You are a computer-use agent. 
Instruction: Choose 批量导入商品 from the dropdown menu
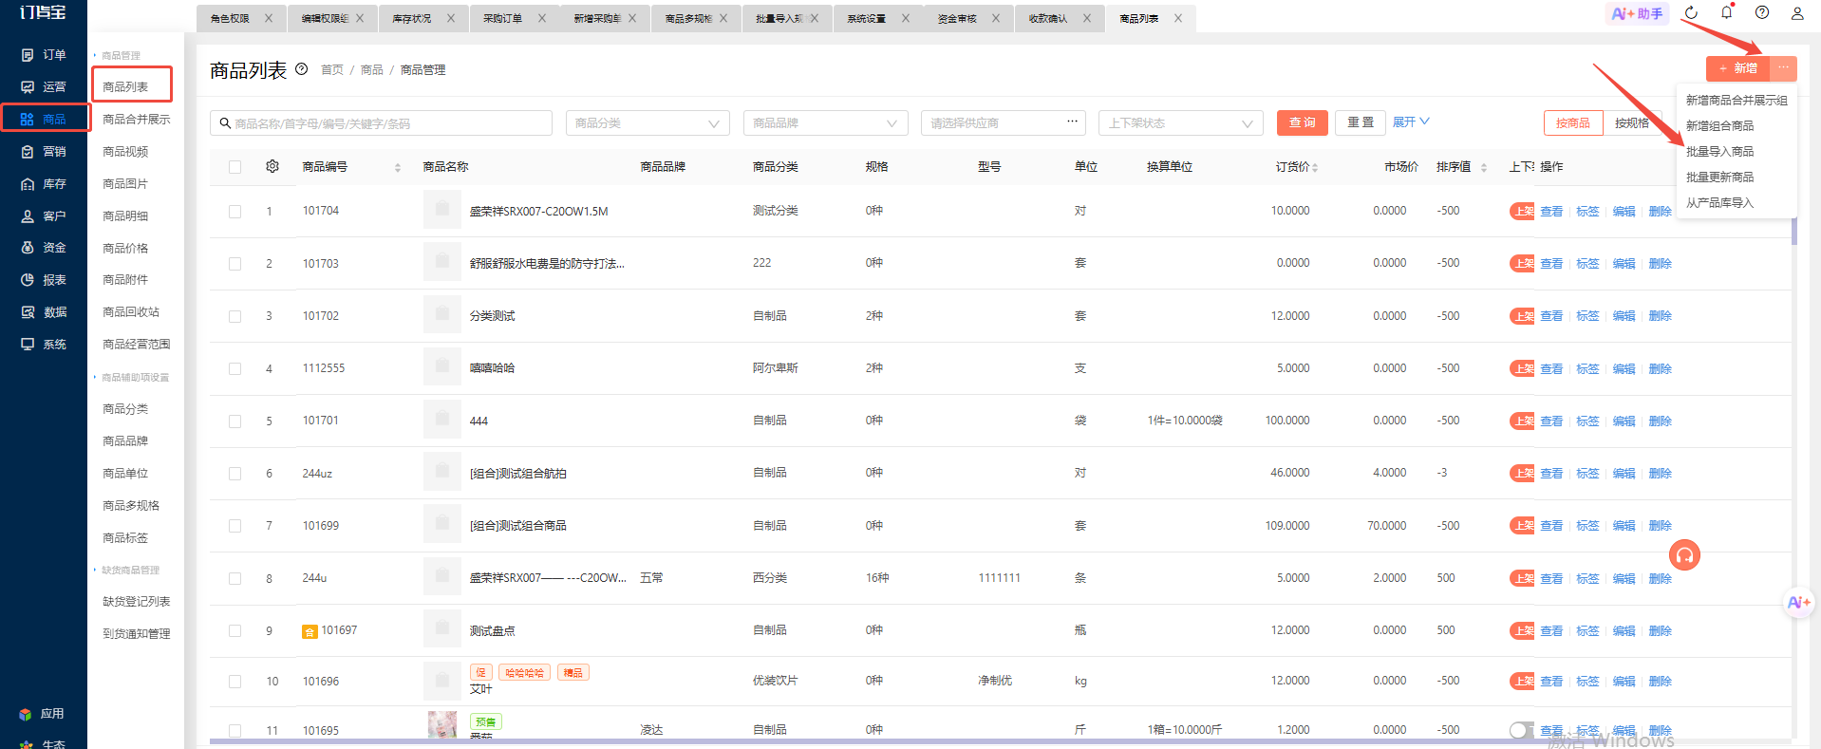[x=1719, y=152]
